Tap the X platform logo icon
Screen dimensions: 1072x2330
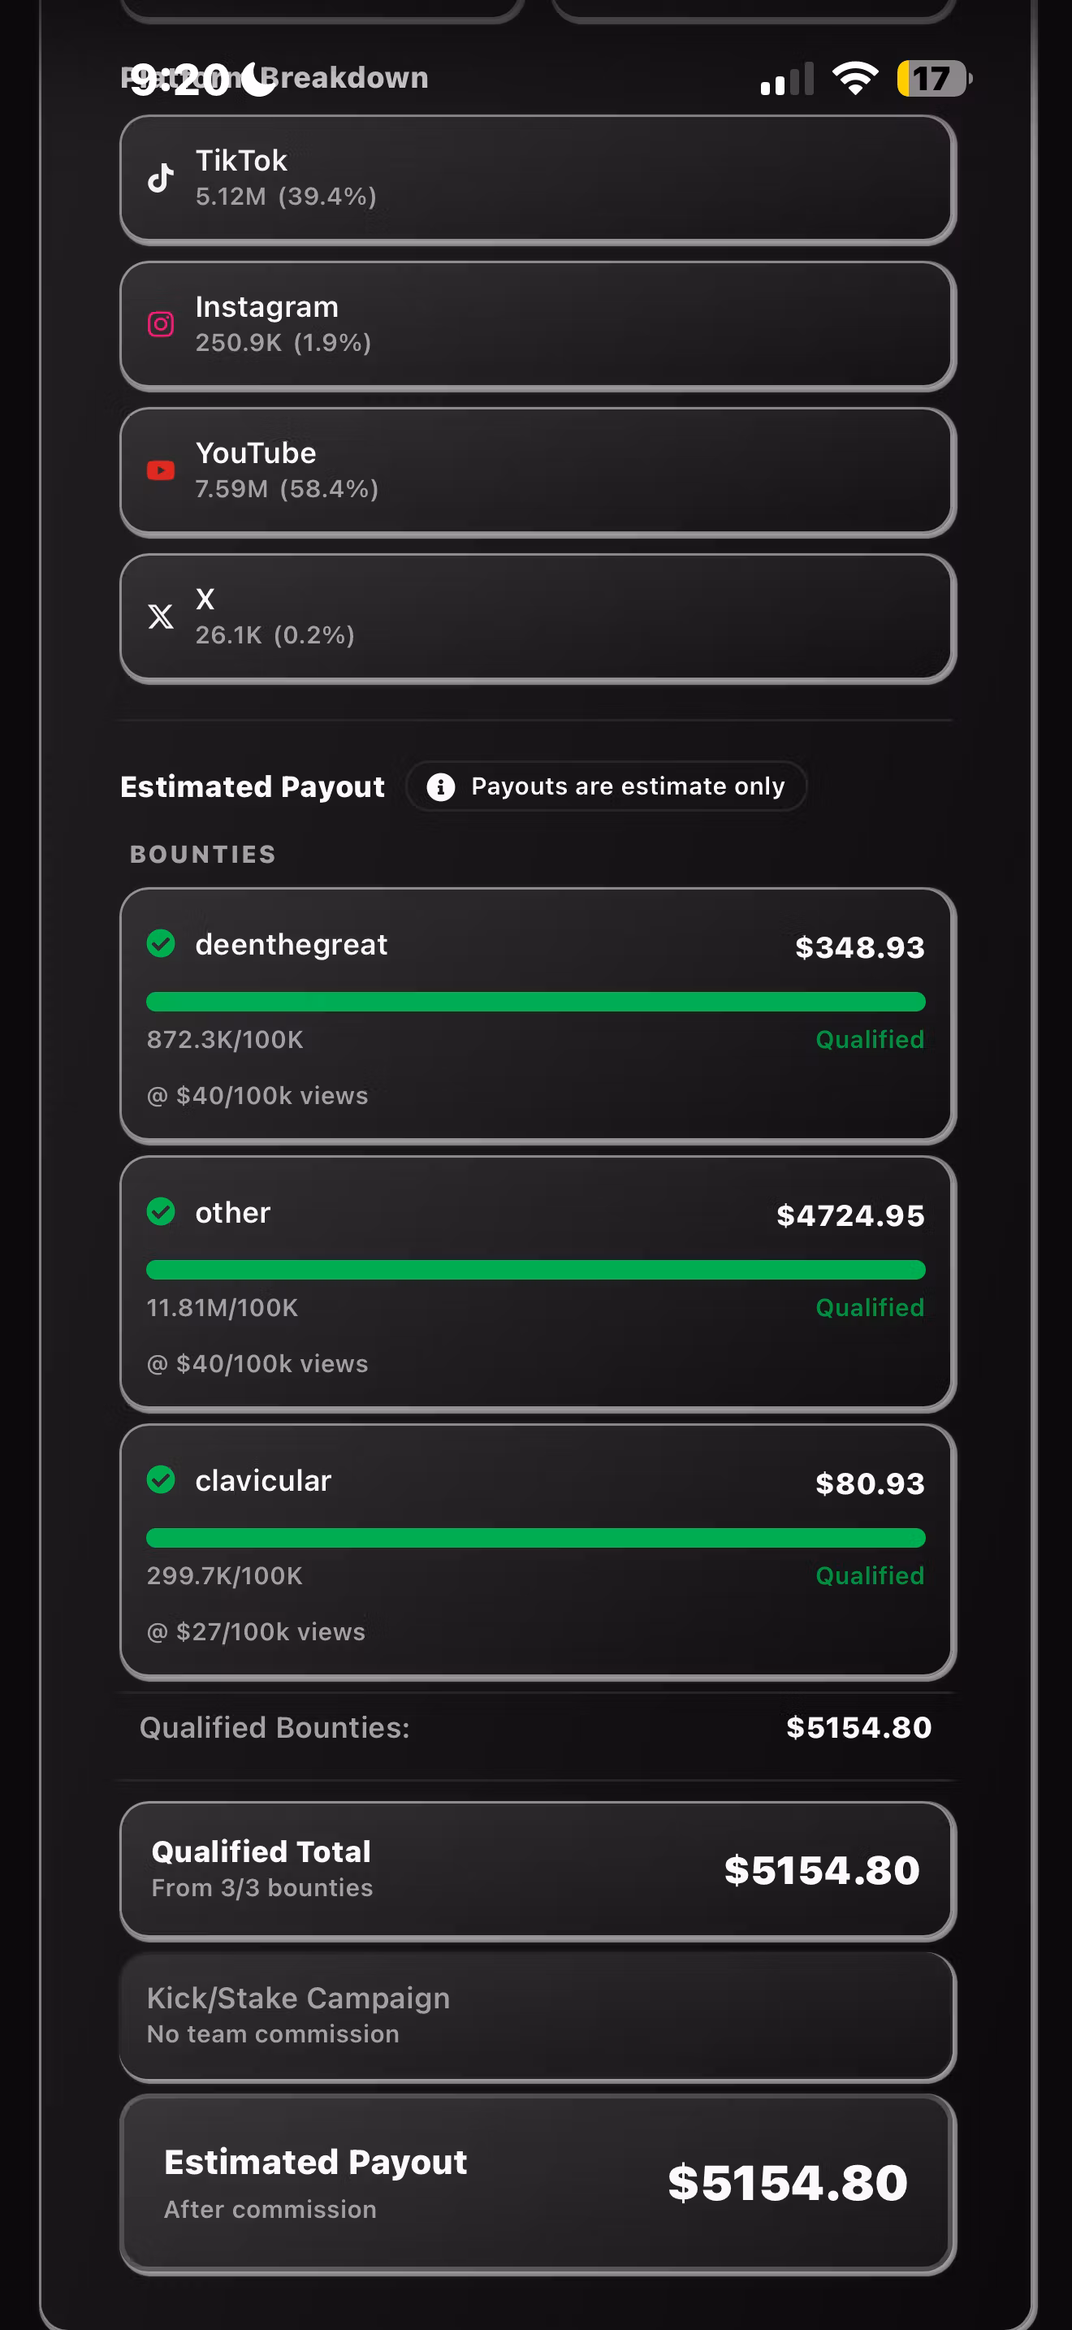pyautogui.click(x=161, y=616)
